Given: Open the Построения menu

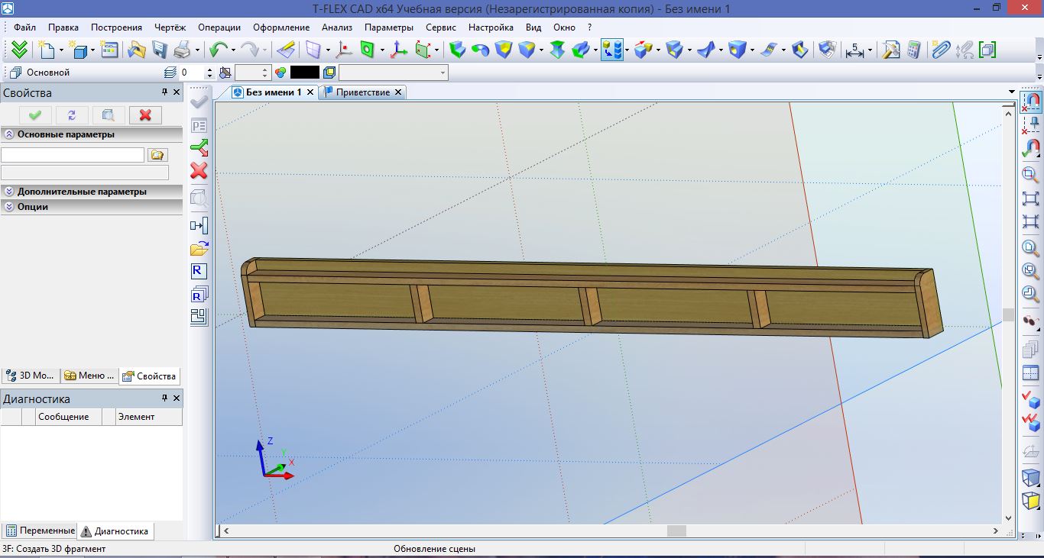Looking at the screenshot, I should (x=116, y=27).
